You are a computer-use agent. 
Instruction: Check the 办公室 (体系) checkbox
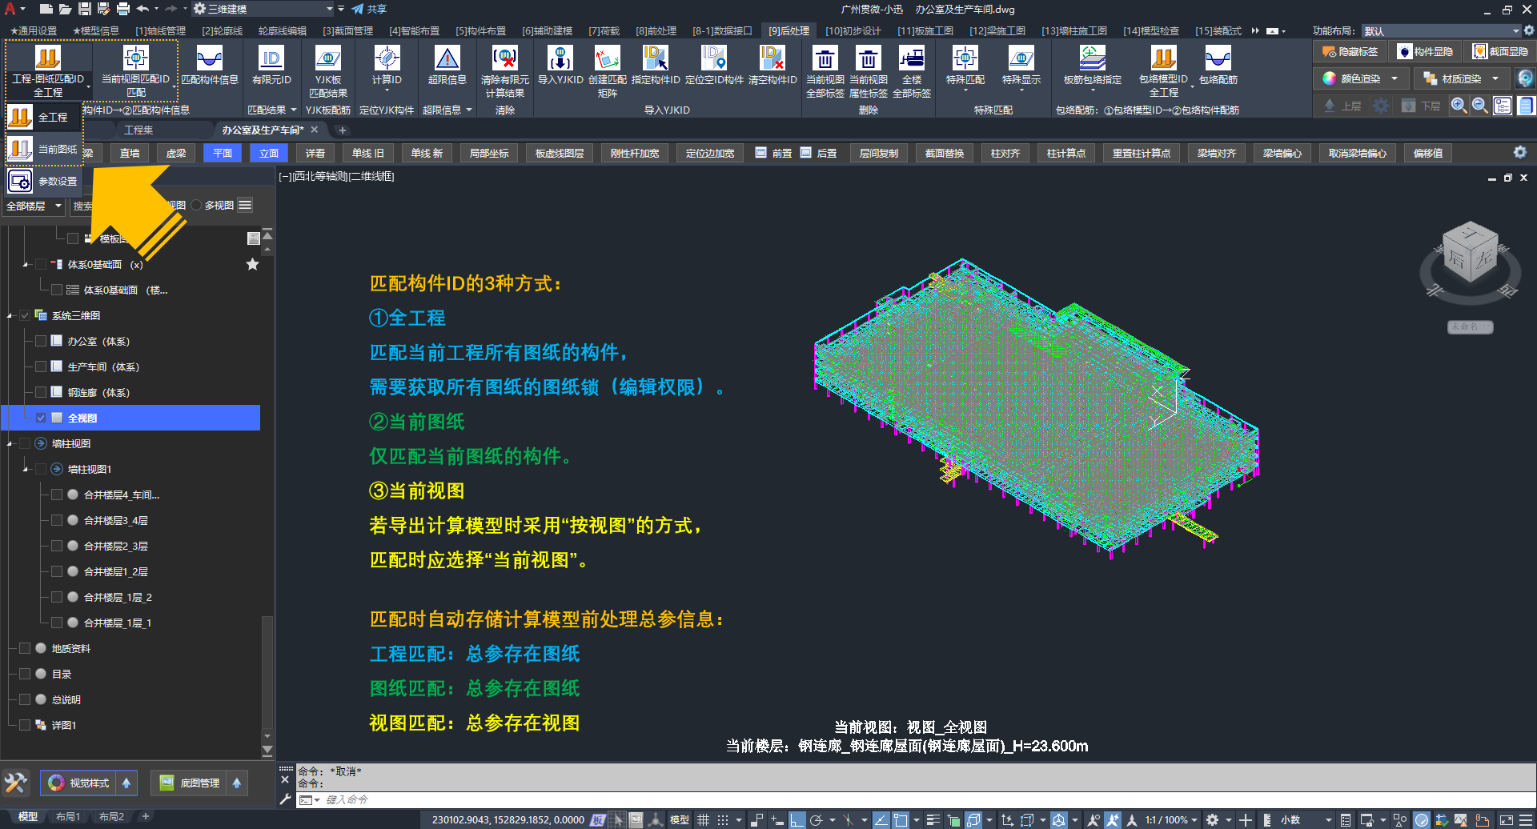41,341
